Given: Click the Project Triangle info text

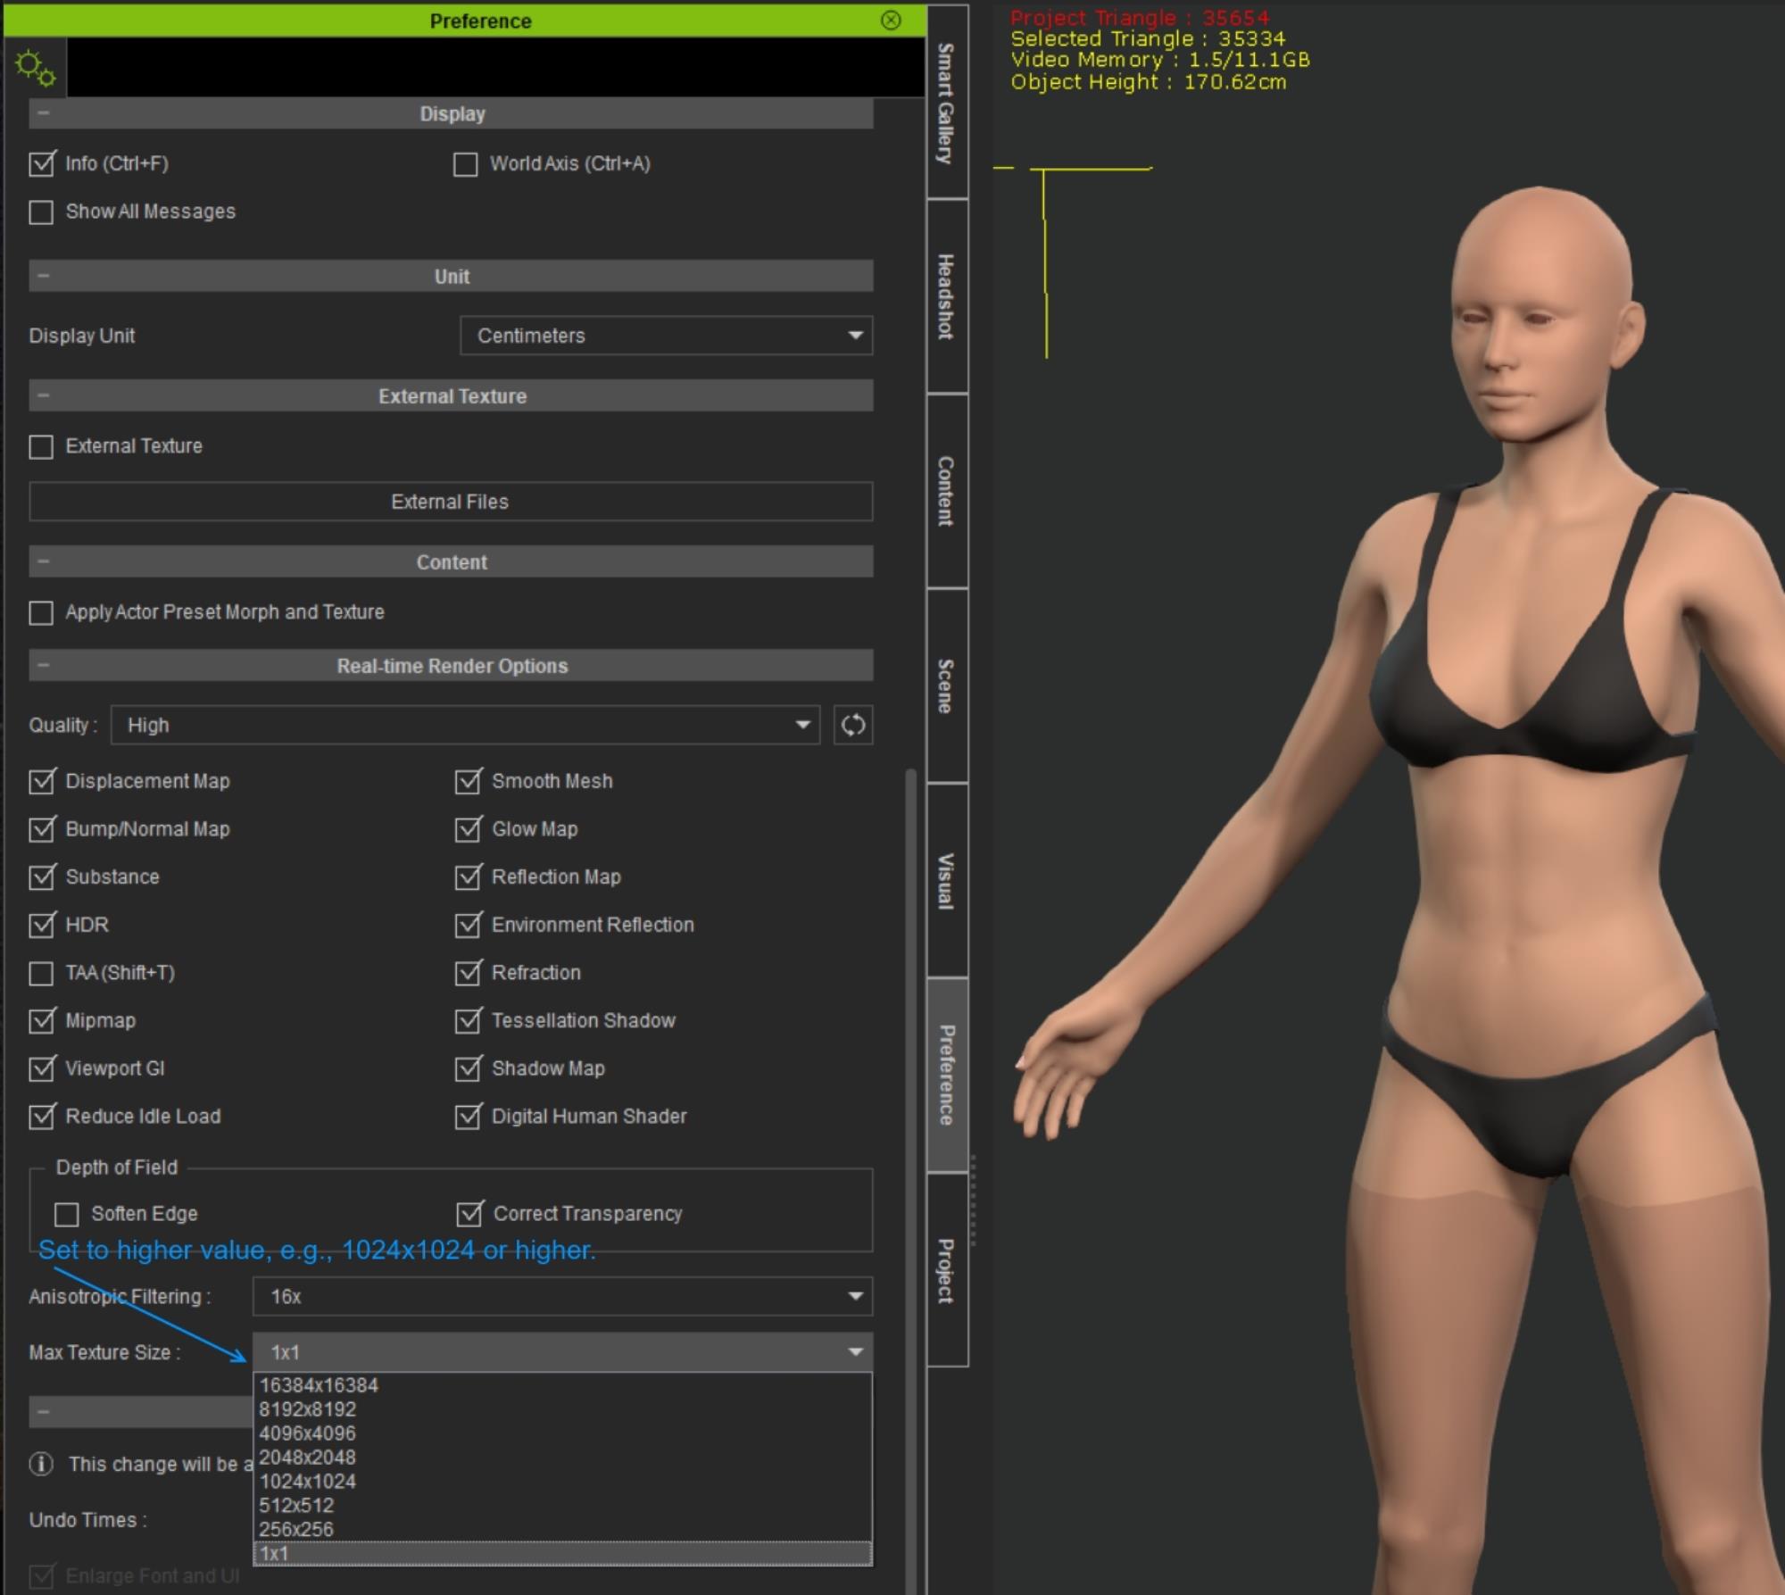Looking at the screenshot, I should coord(1139,18).
